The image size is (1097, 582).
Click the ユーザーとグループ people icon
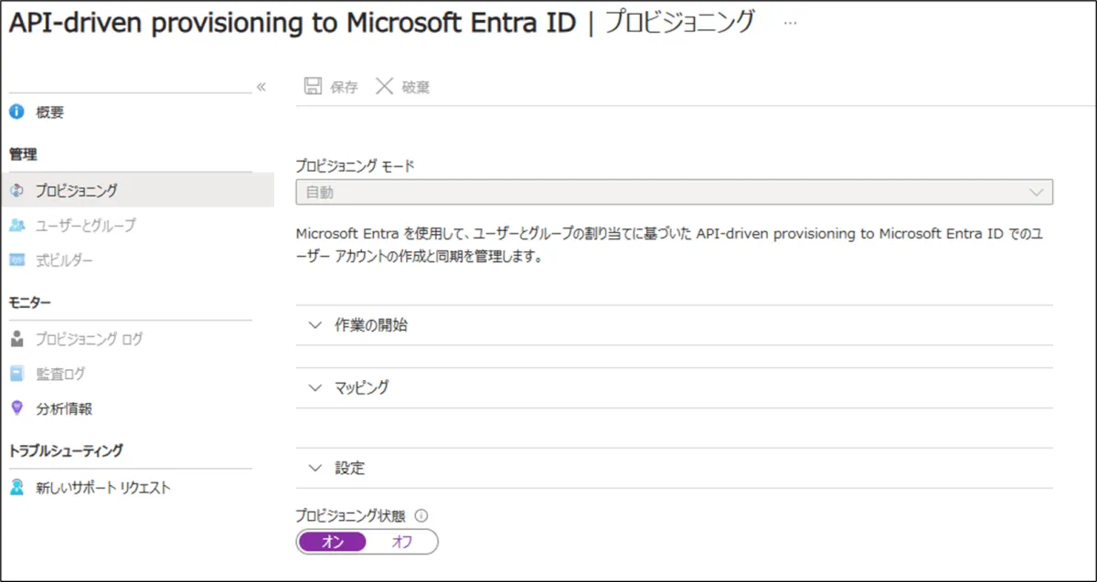pyautogui.click(x=16, y=225)
